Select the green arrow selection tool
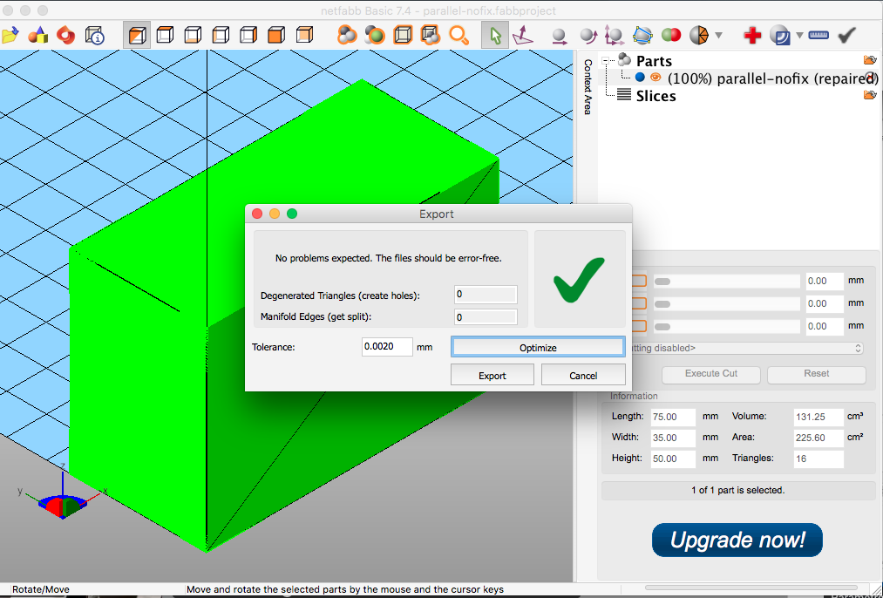Image resolution: width=883 pixels, height=598 pixels. pos(495,36)
